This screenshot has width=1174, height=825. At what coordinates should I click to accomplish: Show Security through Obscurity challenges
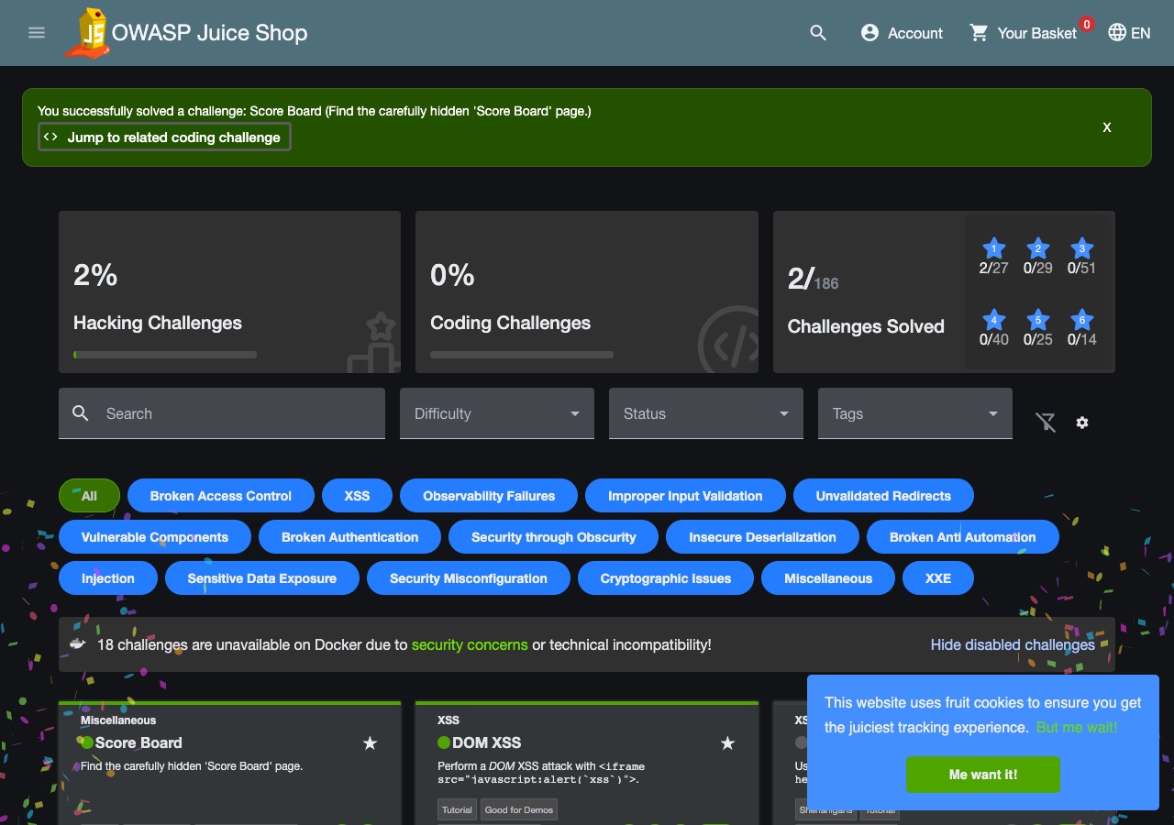(554, 537)
